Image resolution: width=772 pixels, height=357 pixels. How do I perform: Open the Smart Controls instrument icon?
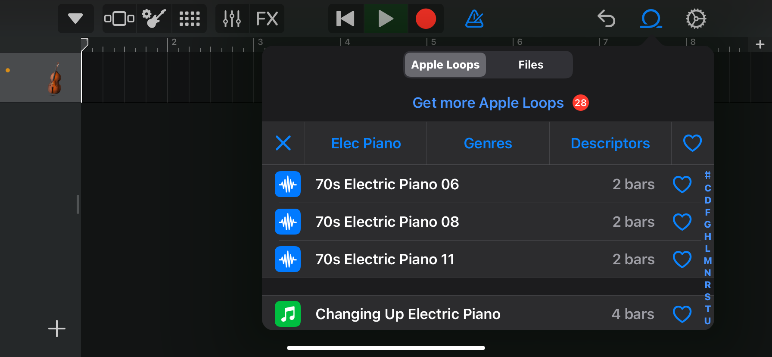coord(154,19)
